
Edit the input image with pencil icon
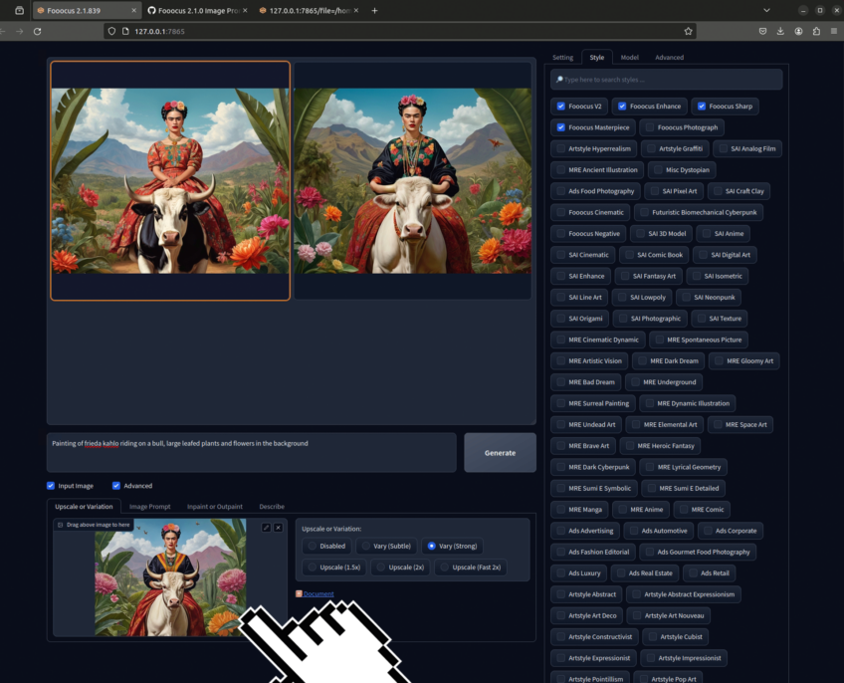click(266, 528)
